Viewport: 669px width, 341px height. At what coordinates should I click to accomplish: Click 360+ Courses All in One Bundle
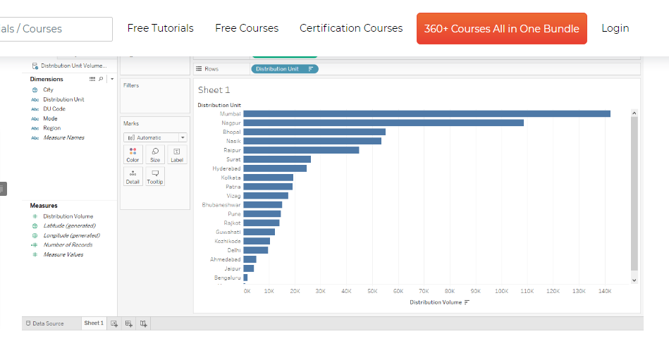[502, 29]
